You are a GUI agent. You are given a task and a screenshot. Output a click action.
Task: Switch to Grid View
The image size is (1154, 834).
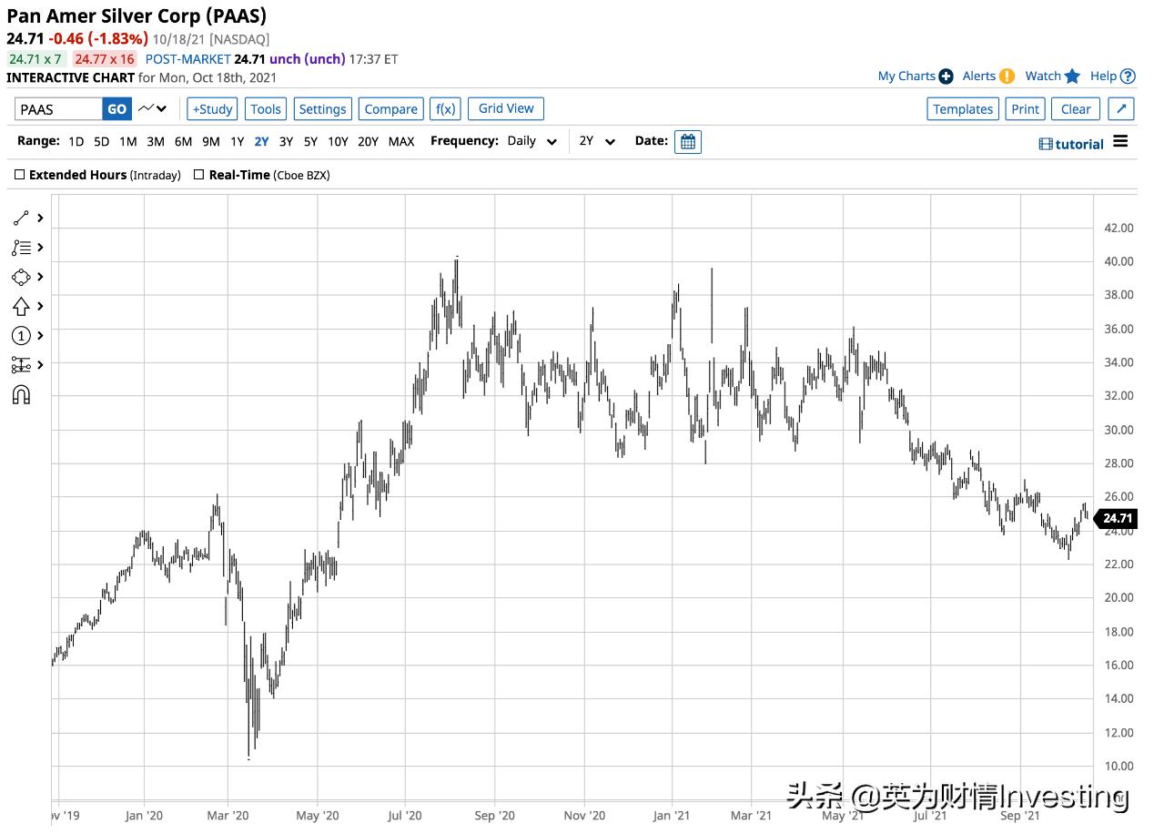point(506,108)
